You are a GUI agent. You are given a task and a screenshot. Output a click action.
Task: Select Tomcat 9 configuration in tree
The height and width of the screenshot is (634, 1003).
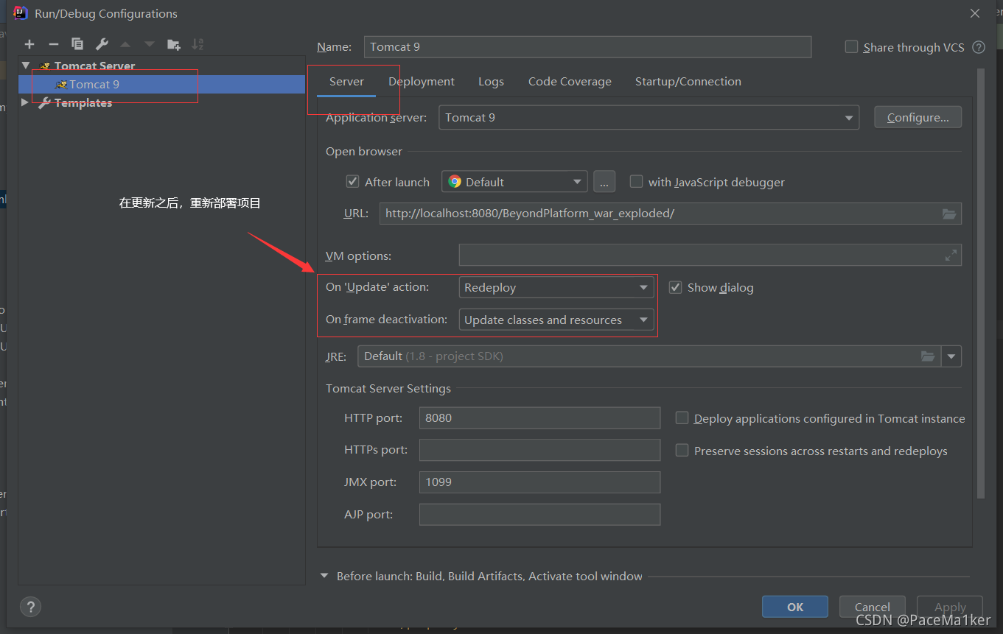(161, 85)
